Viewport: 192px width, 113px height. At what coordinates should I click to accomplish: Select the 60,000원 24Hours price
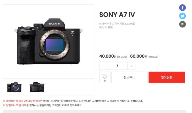point(144,56)
